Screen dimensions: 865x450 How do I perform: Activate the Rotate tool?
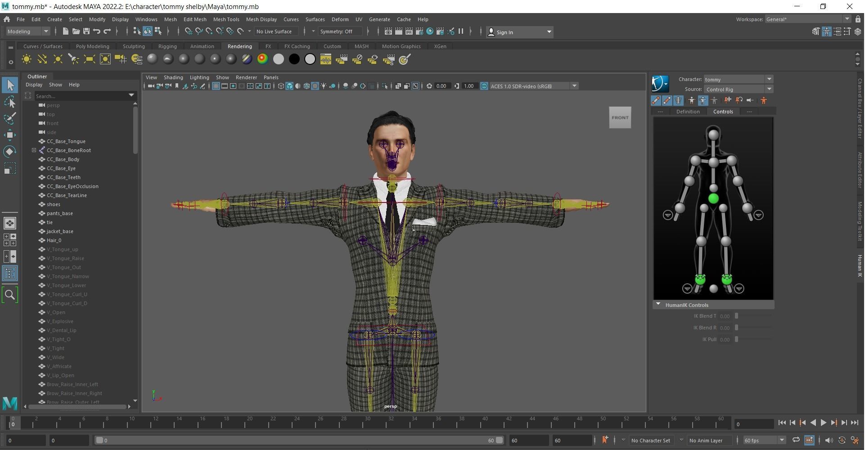[10, 152]
